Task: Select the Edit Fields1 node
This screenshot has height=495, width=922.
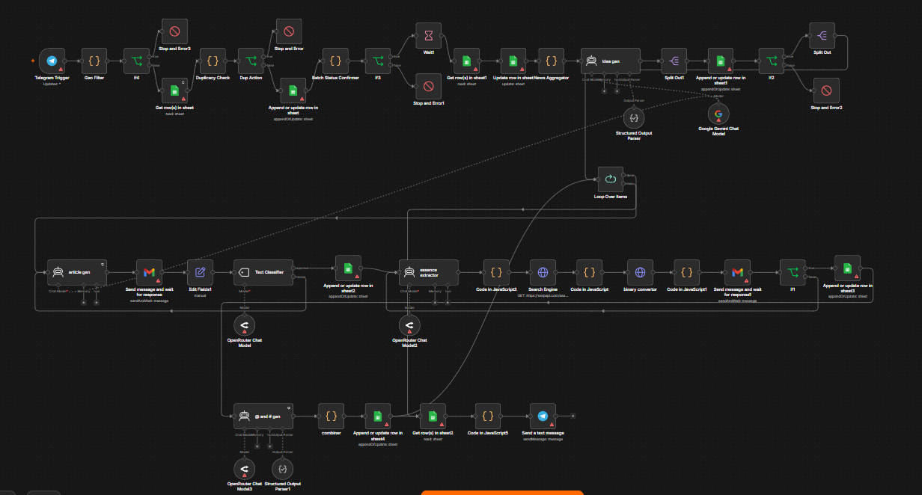Action: click(x=200, y=273)
